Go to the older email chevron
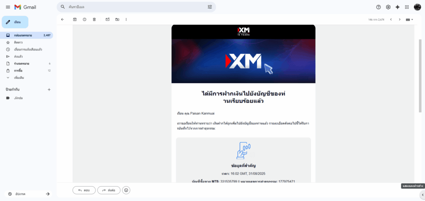 click(400, 19)
